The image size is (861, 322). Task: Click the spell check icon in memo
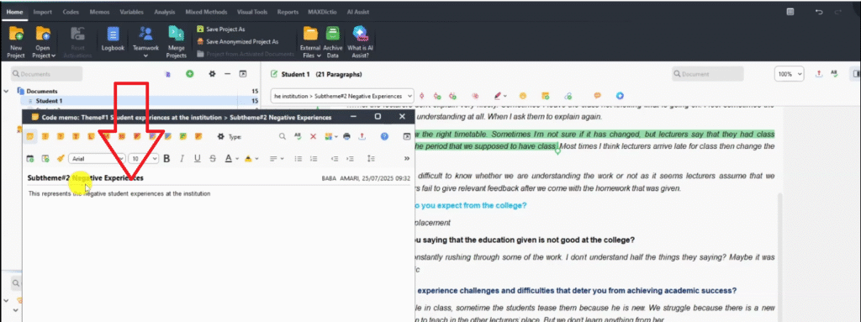(x=298, y=137)
